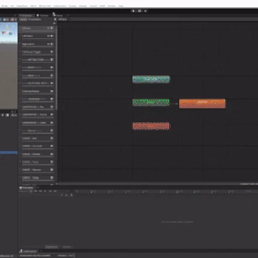Switch Animation window to Dopesheet view

tap(51, 247)
